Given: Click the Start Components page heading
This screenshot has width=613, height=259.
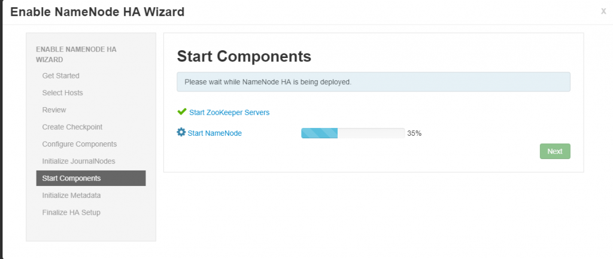Looking at the screenshot, I should pos(244,56).
